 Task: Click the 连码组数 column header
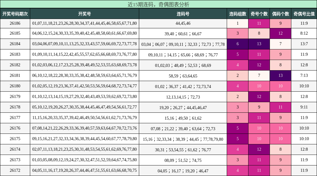click(238, 14)
